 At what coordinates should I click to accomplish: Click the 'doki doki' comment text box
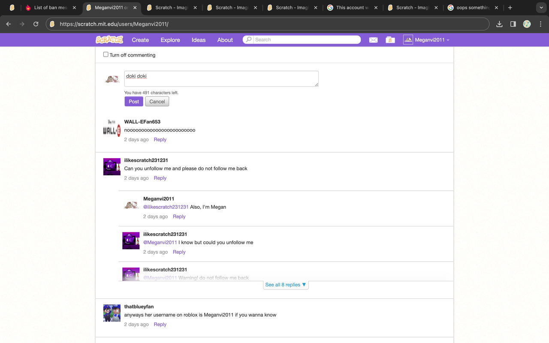point(221,79)
